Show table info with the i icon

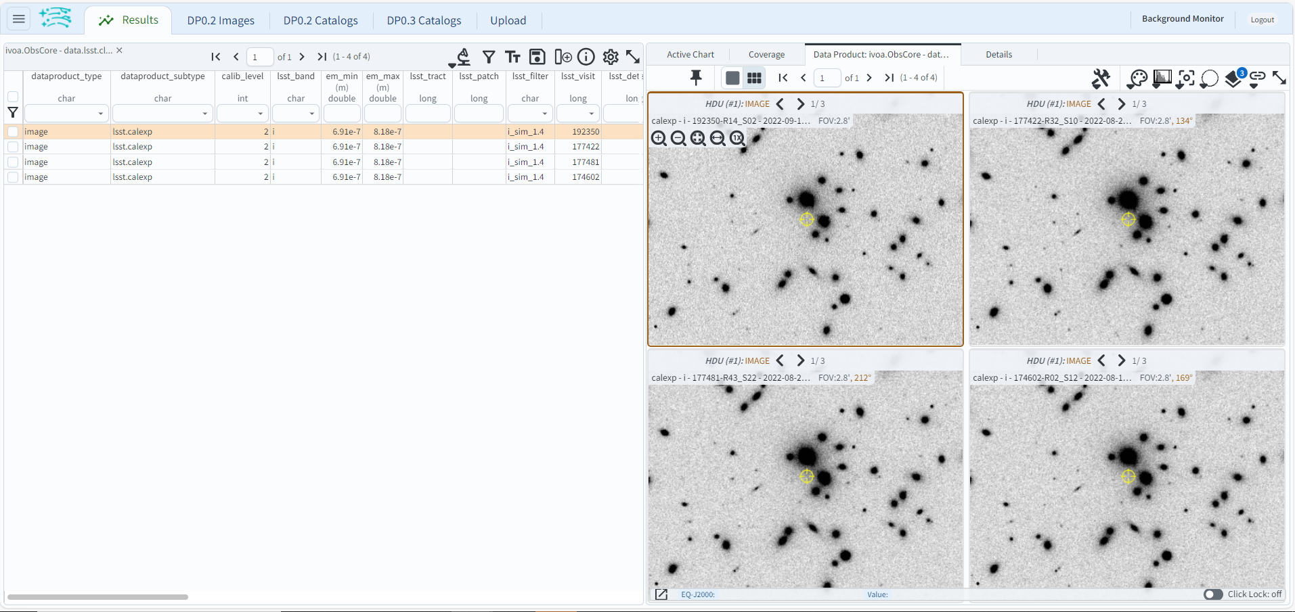click(586, 57)
